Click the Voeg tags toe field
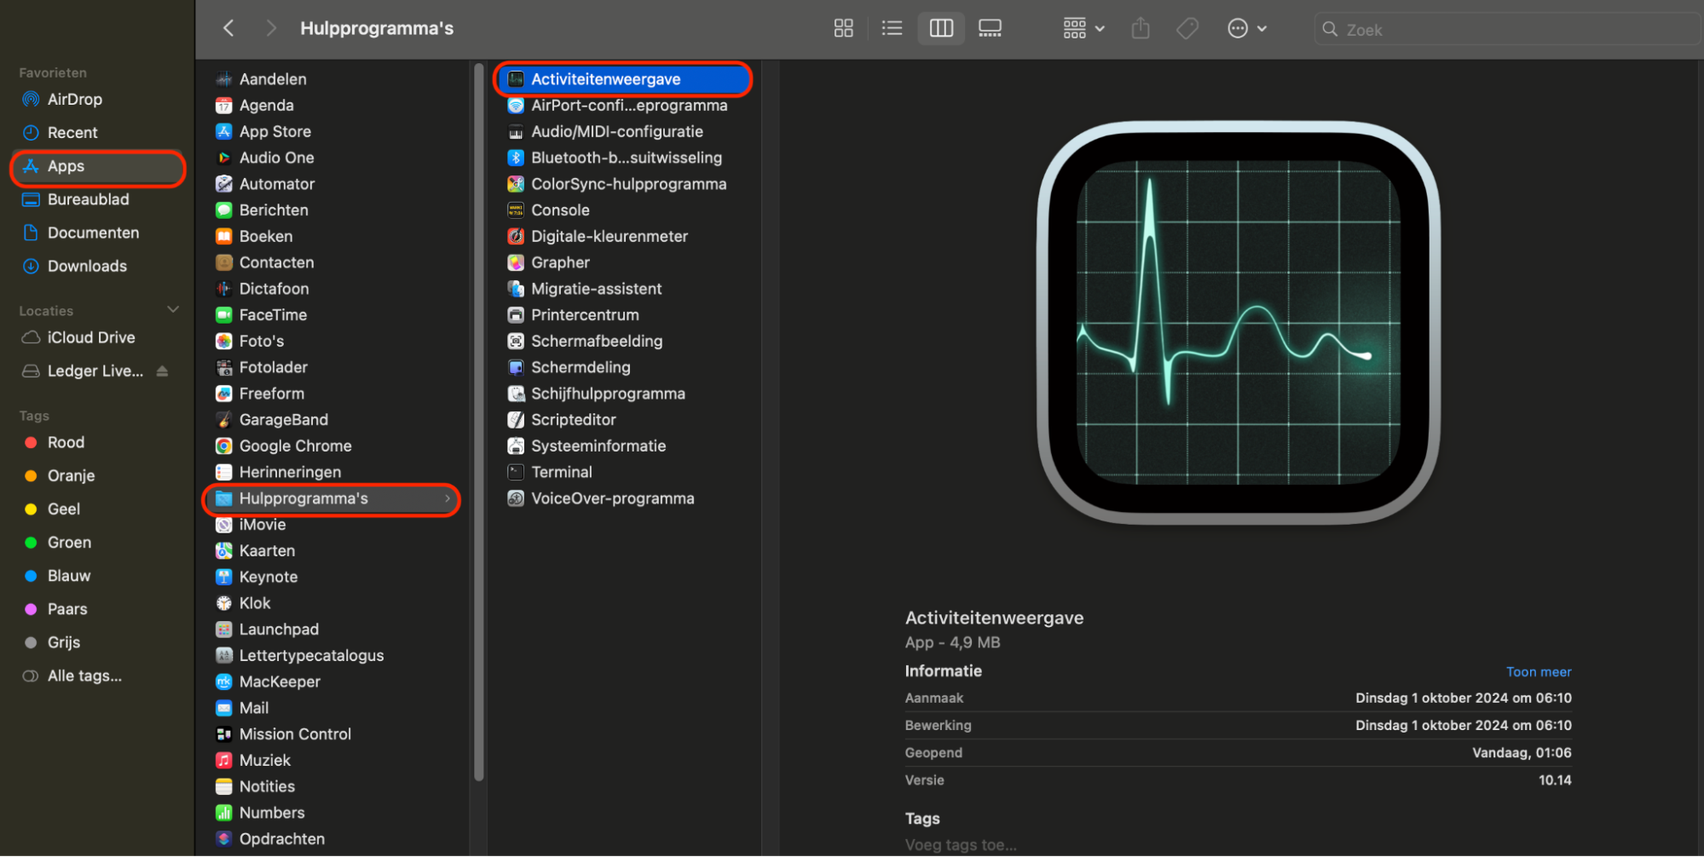The height and width of the screenshot is (857, 1704). 961,844
